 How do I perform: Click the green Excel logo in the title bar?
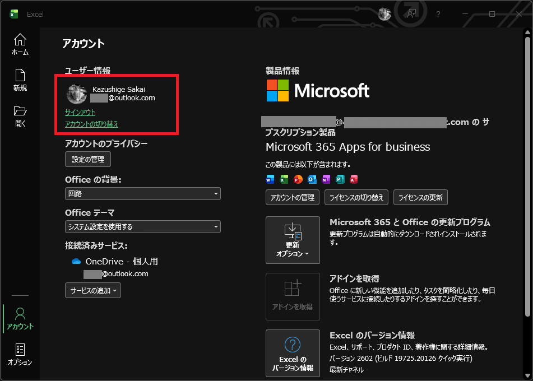(x=14, y=14)
